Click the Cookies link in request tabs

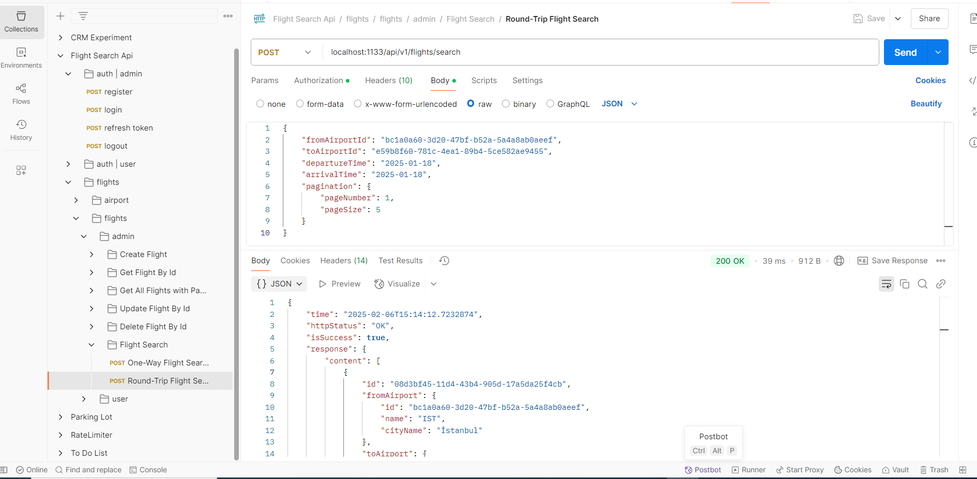click(x=930, y=81)
